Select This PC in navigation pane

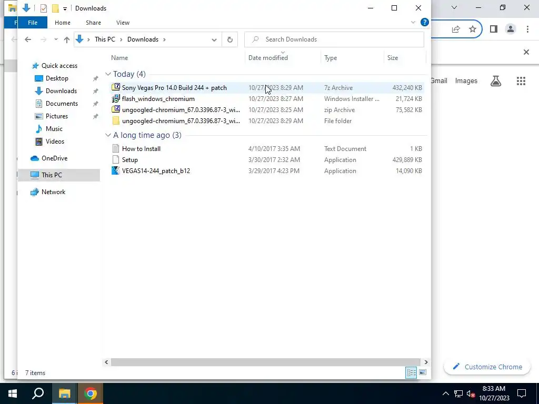[52, 175]
